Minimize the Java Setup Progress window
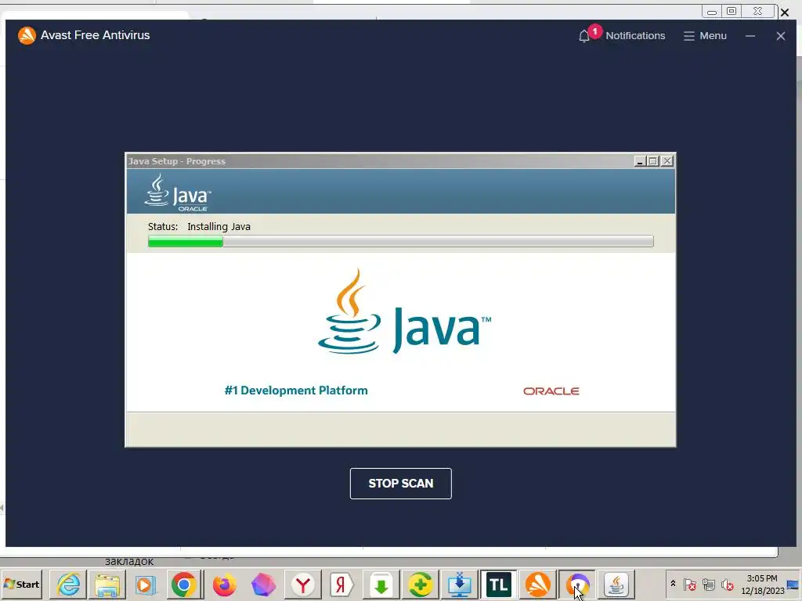802x601 pixels. tap(639, 161)
